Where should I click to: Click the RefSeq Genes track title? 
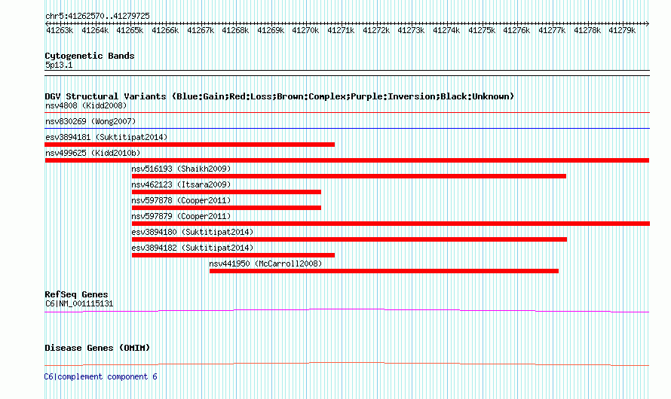(76, 294)
